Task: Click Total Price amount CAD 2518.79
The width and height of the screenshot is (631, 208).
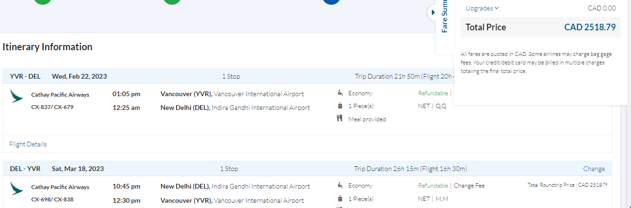Action: pos(590,27)
